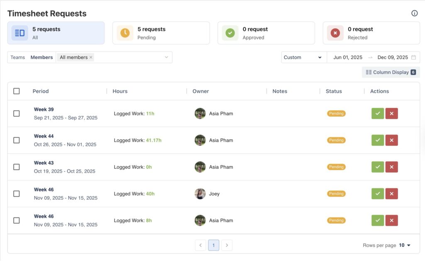Approve Asia Pham's Week 39 timesheet
The height and width of the screenshot is (261, 425).
click(x=377, y=113)
